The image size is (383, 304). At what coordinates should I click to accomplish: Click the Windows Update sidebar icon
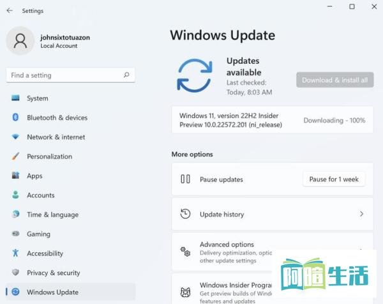tap(15, 291)
